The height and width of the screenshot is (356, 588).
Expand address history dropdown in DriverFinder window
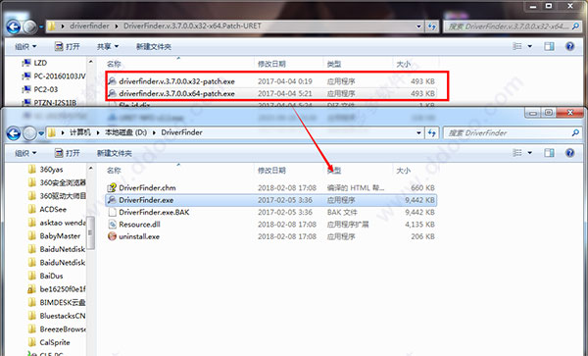click(x=418, y=132)
